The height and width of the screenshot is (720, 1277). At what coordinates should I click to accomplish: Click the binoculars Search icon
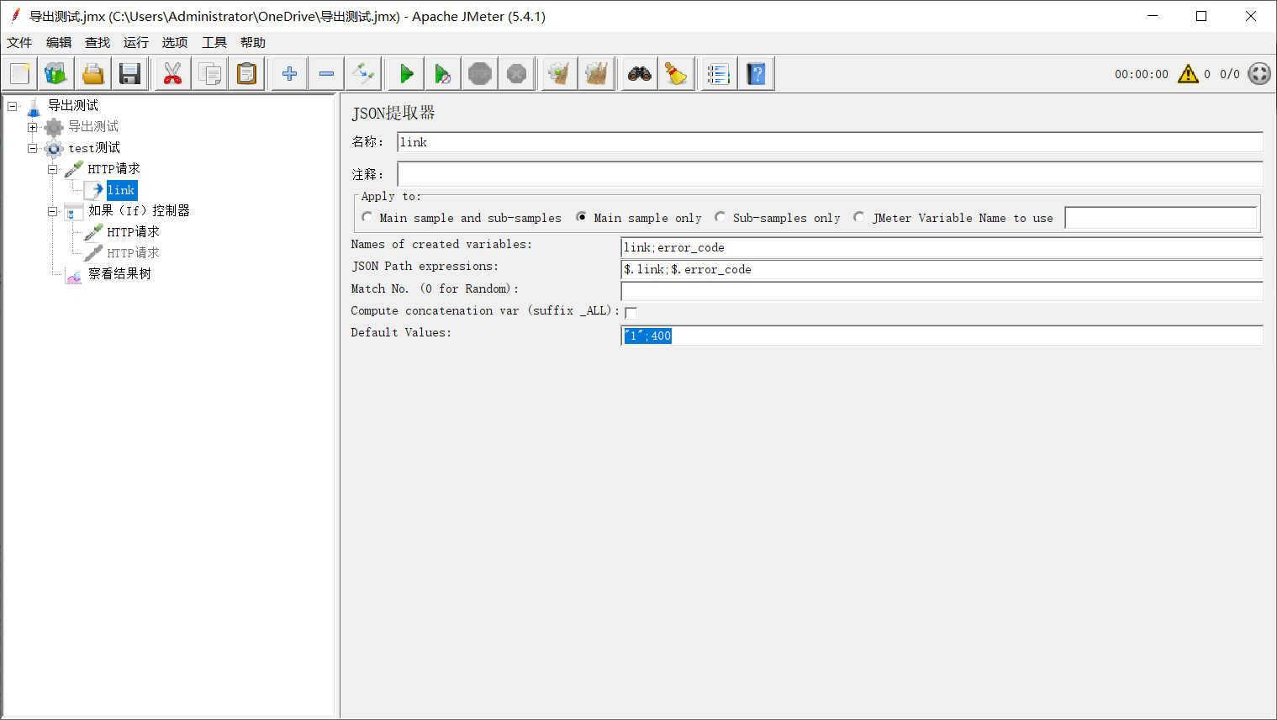point(640,74)
